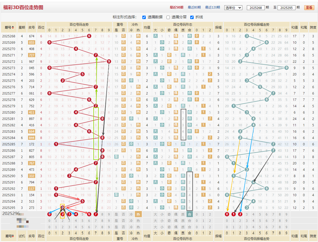Toggle the 折线 checkbox
Screen dimensions: 318x242
coord(192,17)
